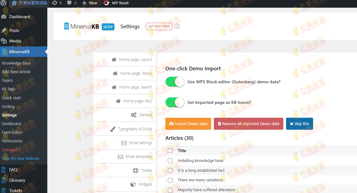357x193 pixels.
Task: Click the house icon beside Home page: Topics
Action: (x=115, y=73)
